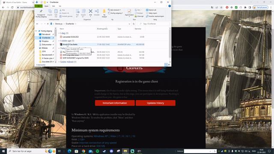Switch to the Vis ribbon tab

coord(60,6)
